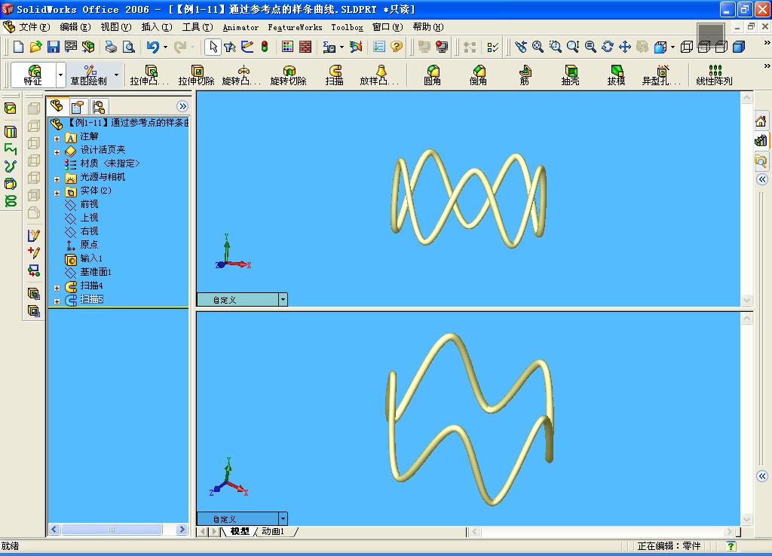
Task: Expand the 设计活页夹 tree node
Action: pyautogui.click(x=57, y=152)
